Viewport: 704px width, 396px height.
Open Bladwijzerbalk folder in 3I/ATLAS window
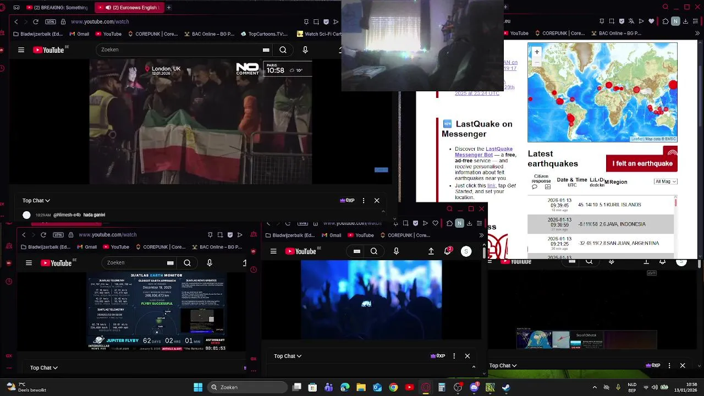(x=45, y=247)
